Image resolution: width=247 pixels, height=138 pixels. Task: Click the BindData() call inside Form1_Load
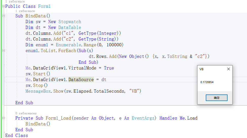click(x=38, y=124)
